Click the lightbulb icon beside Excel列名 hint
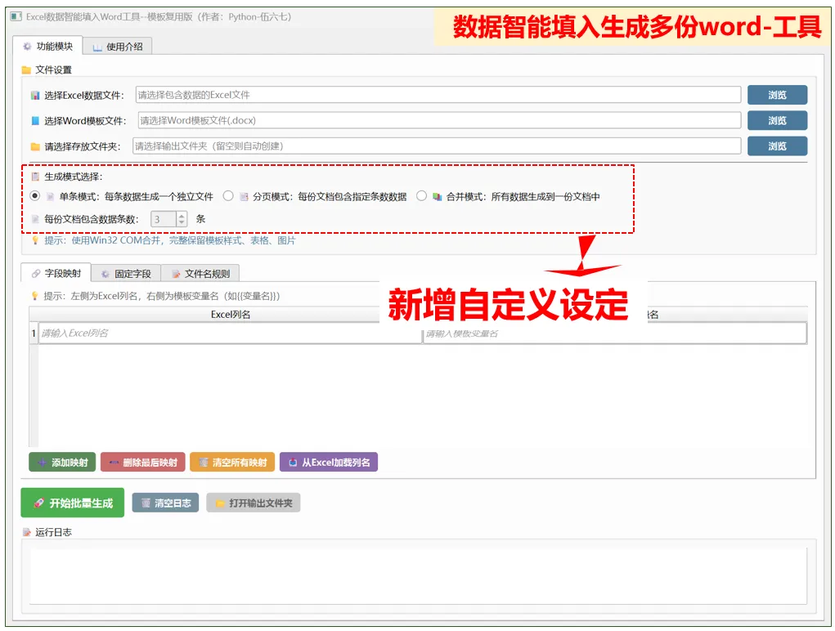This screenshot has width=835, height=631. pyautogui.click(x=35, y=296)
